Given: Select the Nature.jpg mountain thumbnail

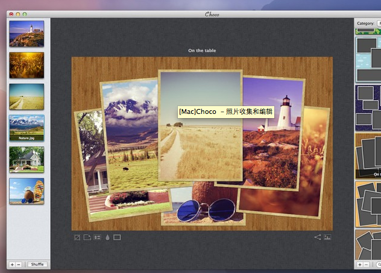Looking at the screenshot, I should pyautogui.click(x=27, y=127).
